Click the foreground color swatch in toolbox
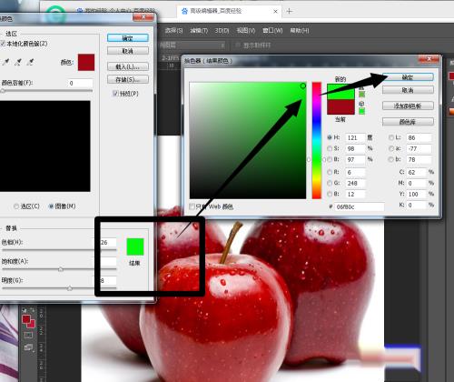 pos(26,319)
